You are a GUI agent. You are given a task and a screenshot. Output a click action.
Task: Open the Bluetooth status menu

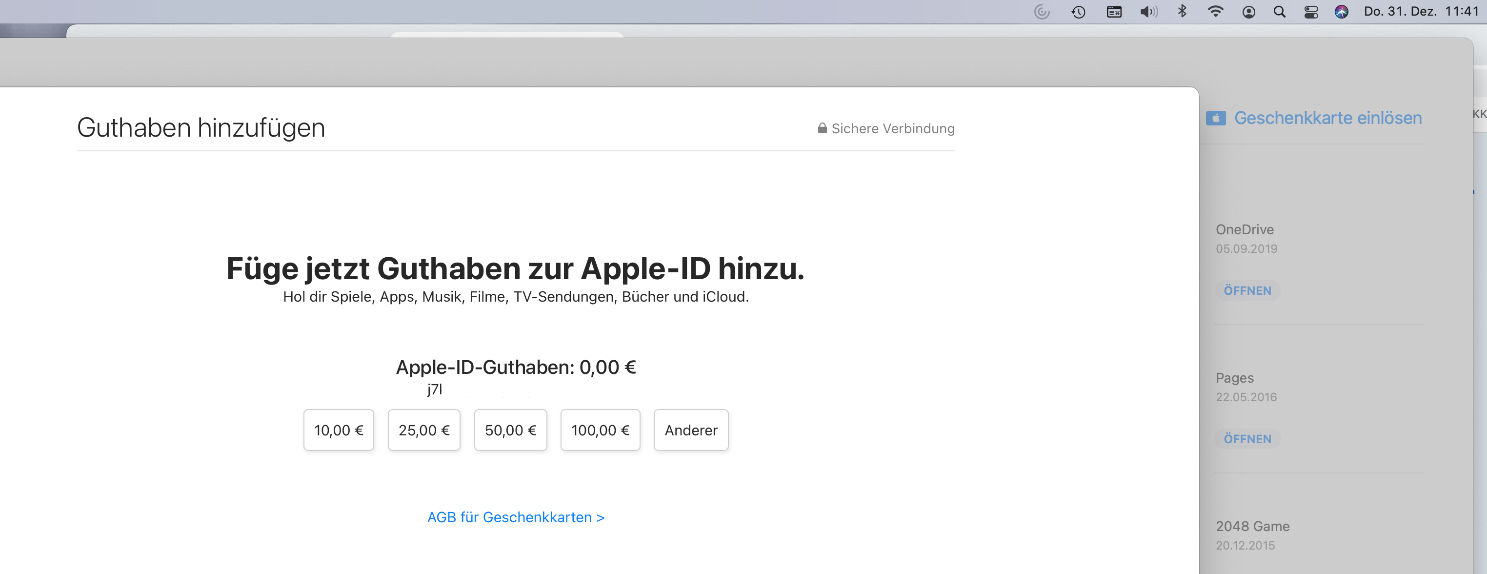click(1182, 12)
